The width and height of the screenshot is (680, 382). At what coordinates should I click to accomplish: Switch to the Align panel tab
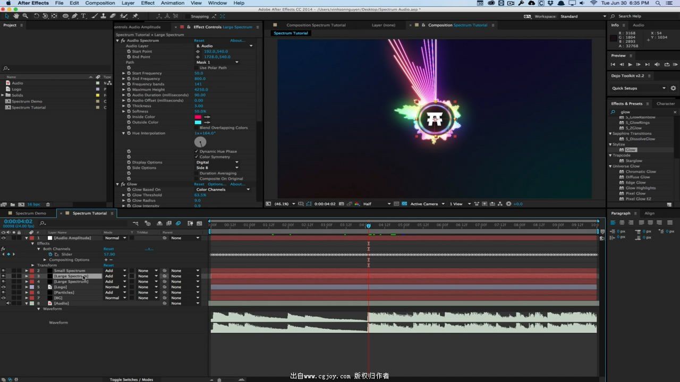tap(649, 213)
